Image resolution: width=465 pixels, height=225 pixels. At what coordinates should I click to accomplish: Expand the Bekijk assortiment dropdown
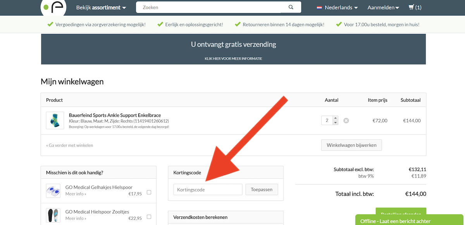click(101, 7)
